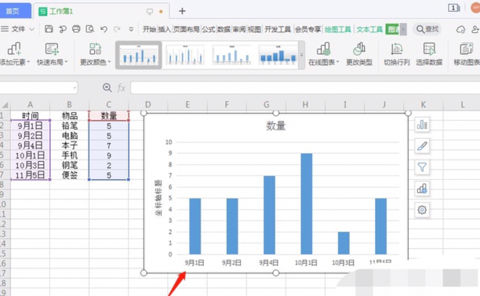Viewport: 480px width, 296px height.
Task: Open the 审阅 ribbon tab
Action: click(x=239, y=29)
